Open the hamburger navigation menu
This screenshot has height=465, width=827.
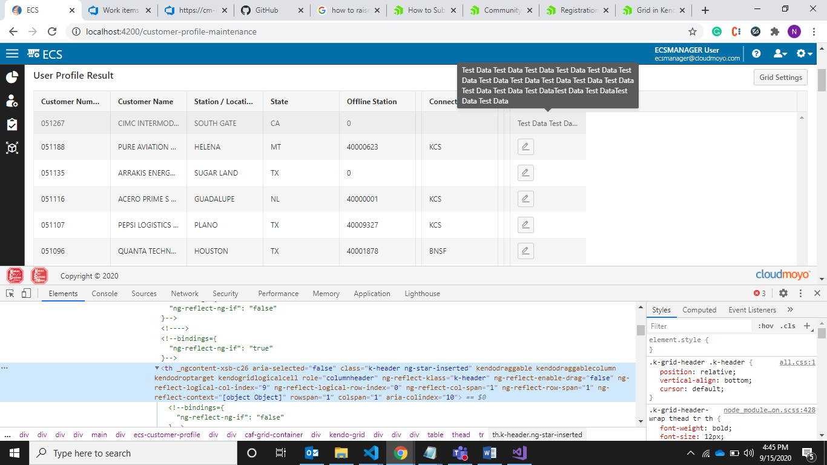tap(12, 54)
